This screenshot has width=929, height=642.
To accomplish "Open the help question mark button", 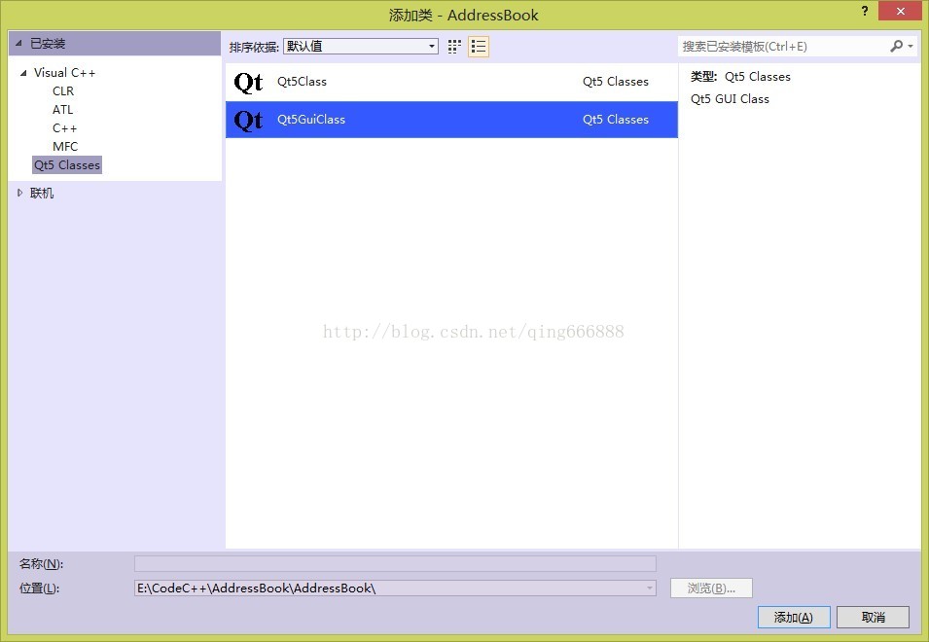I will 865,12.
